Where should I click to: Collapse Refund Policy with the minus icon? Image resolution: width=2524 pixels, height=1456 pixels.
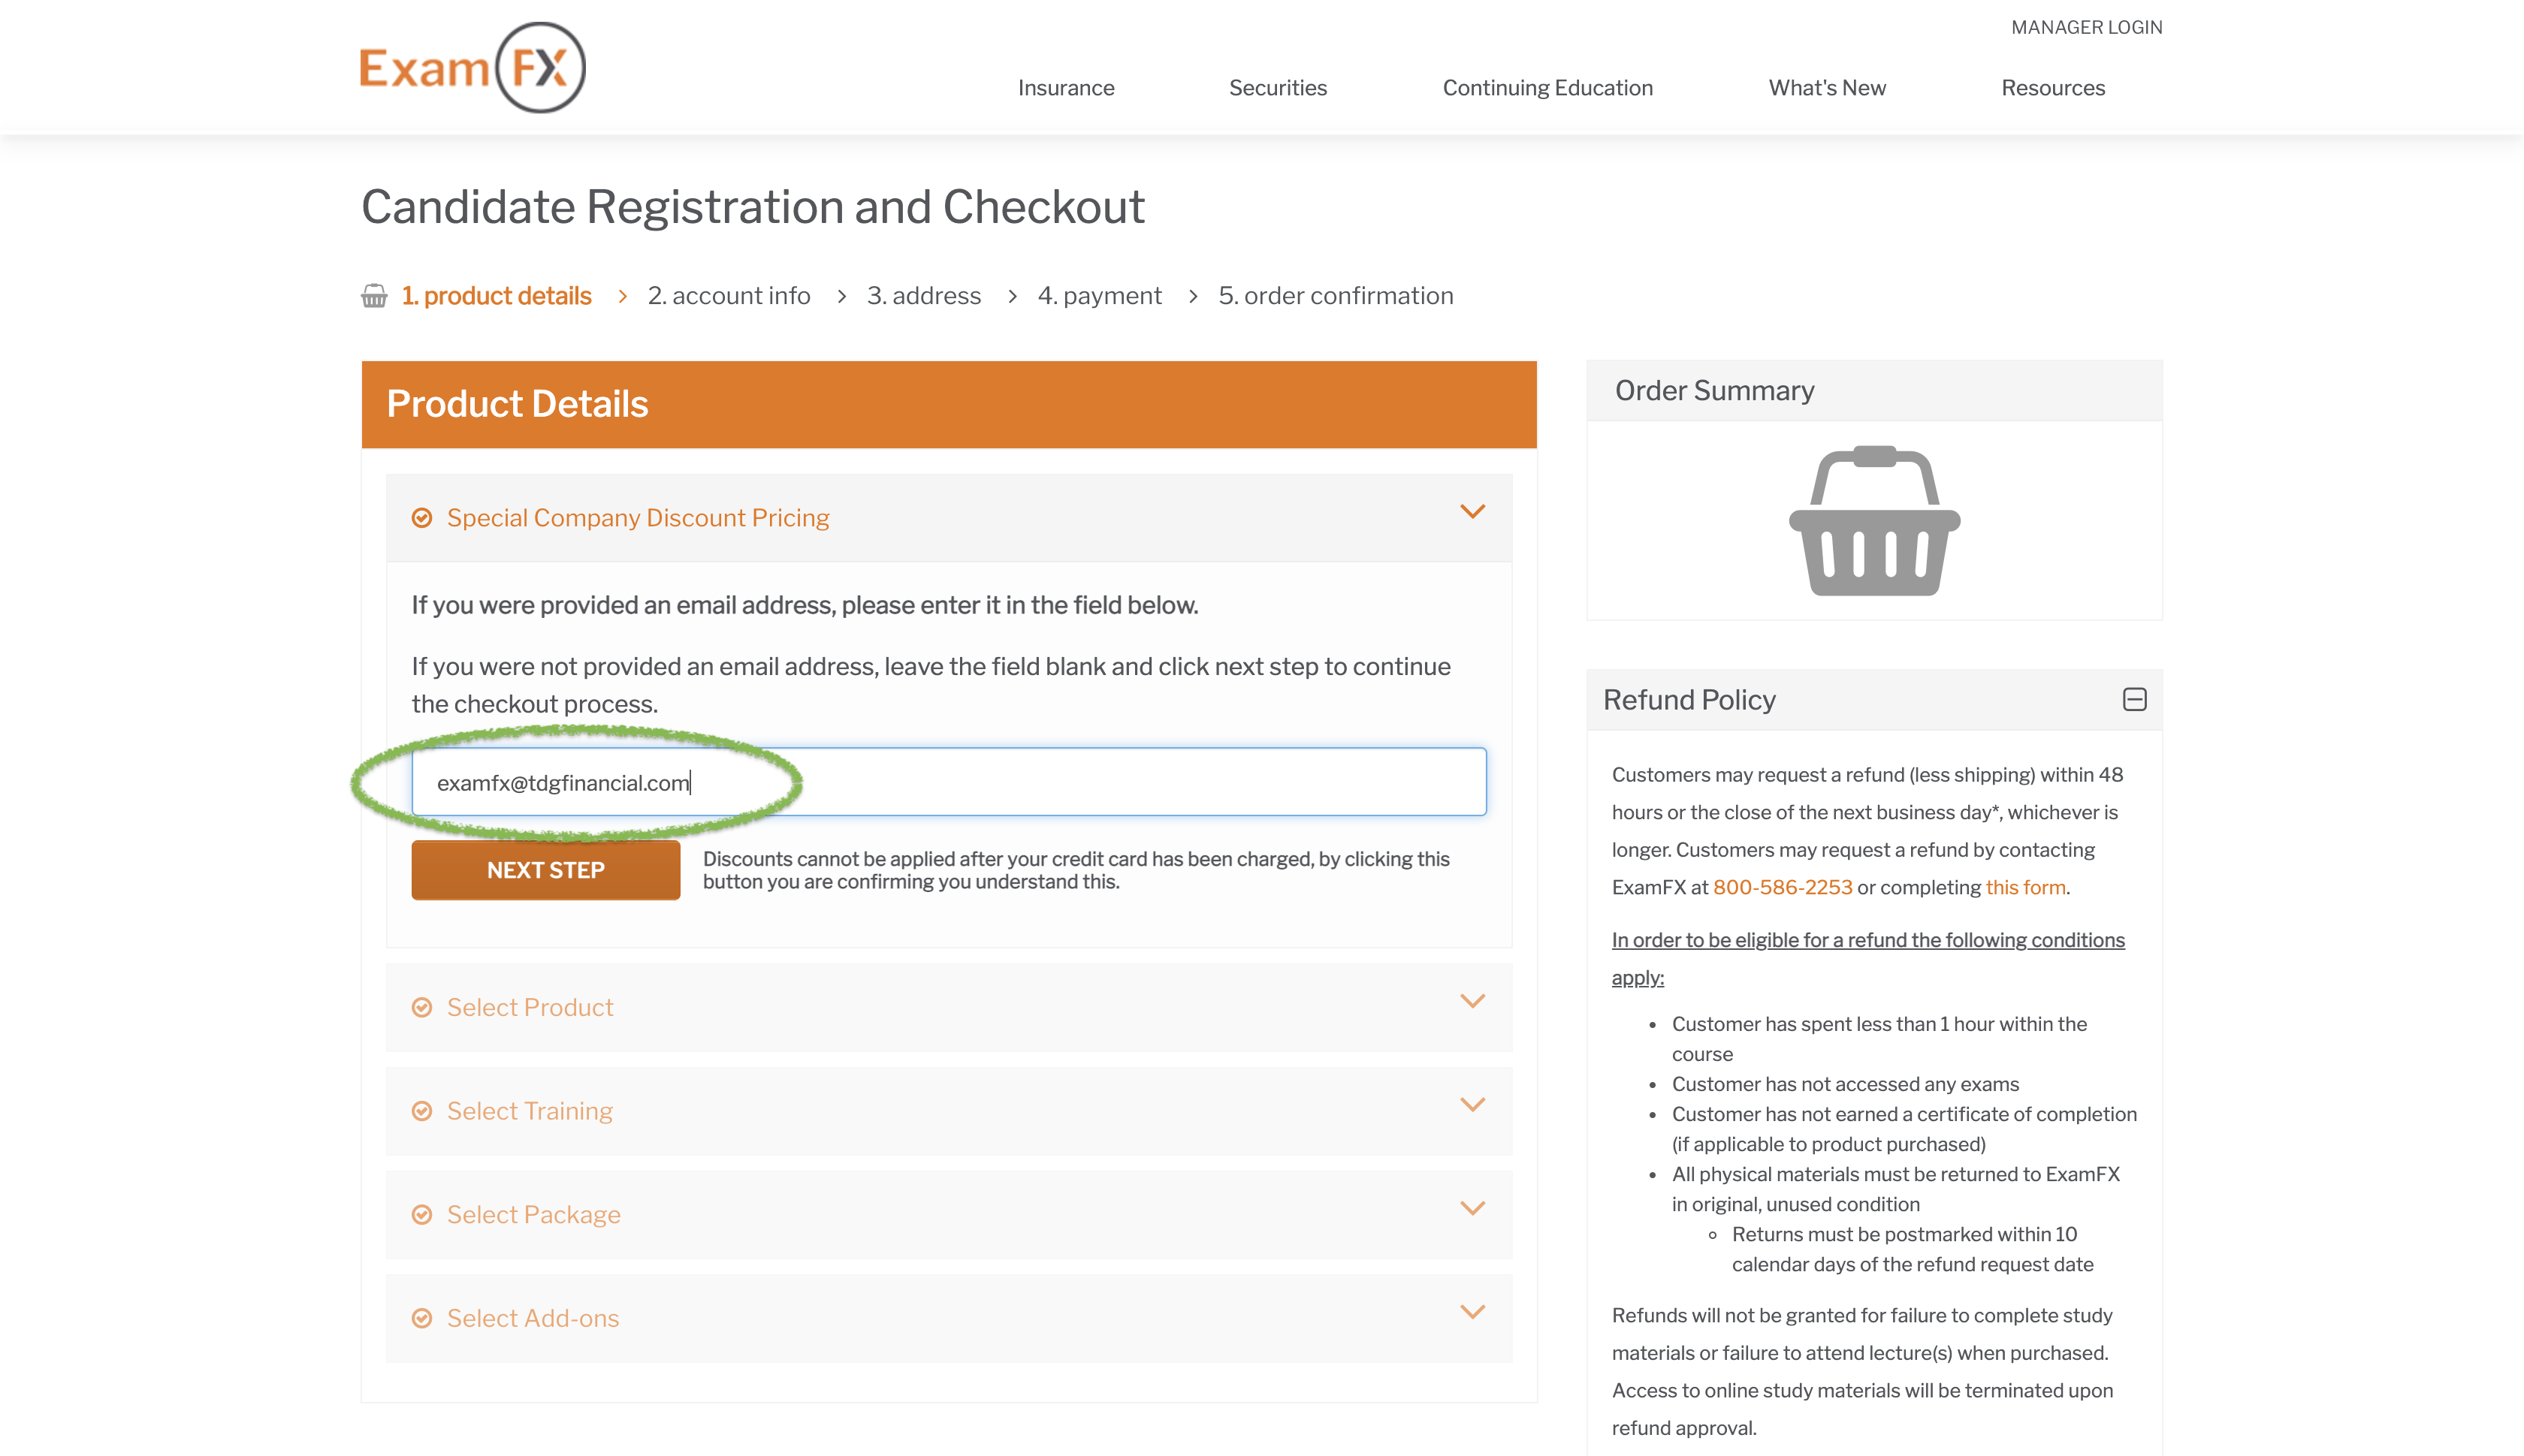[2134, 699]
